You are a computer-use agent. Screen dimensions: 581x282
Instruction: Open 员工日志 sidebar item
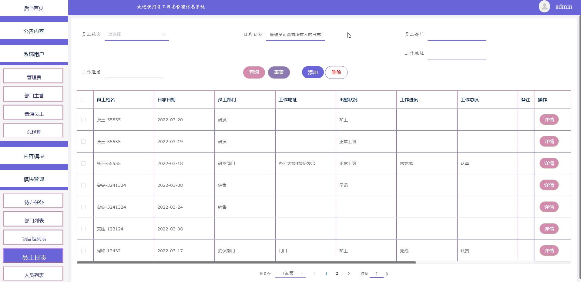click(33, 255)
